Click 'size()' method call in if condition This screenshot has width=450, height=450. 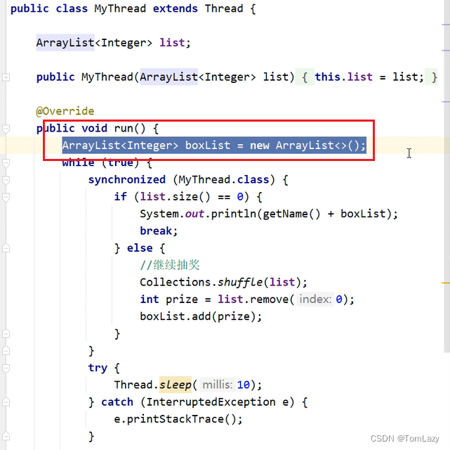point(192,197)
